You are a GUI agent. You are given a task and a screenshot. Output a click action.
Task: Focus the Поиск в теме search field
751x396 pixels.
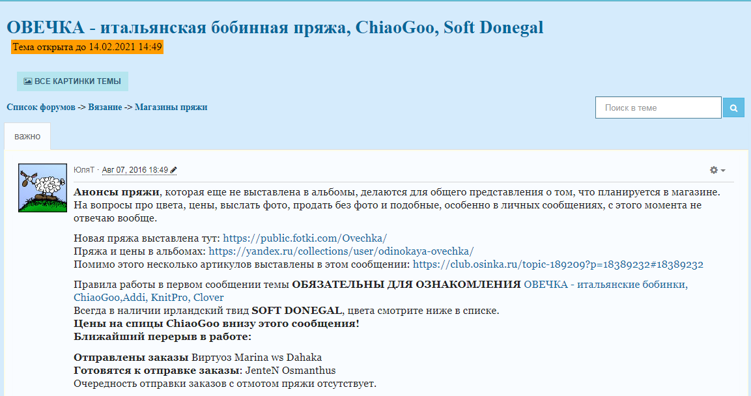[658, 107]
